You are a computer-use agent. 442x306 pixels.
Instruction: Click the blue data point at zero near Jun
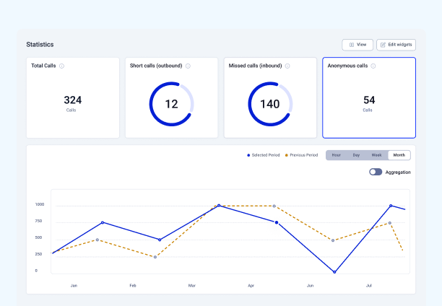[334, 272]
